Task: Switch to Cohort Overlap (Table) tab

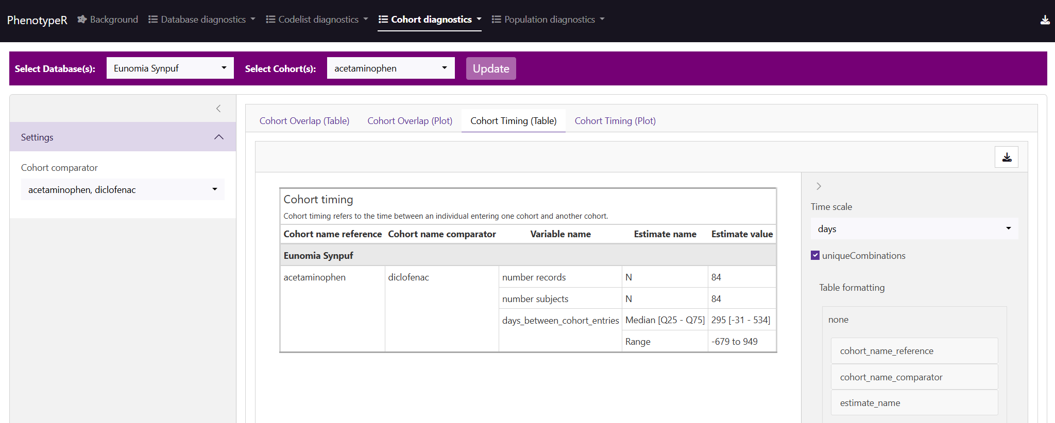Action: [304, 121]
